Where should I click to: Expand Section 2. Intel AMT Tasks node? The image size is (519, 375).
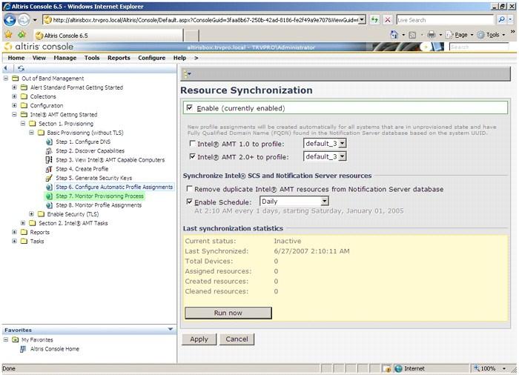pos(23,223)
